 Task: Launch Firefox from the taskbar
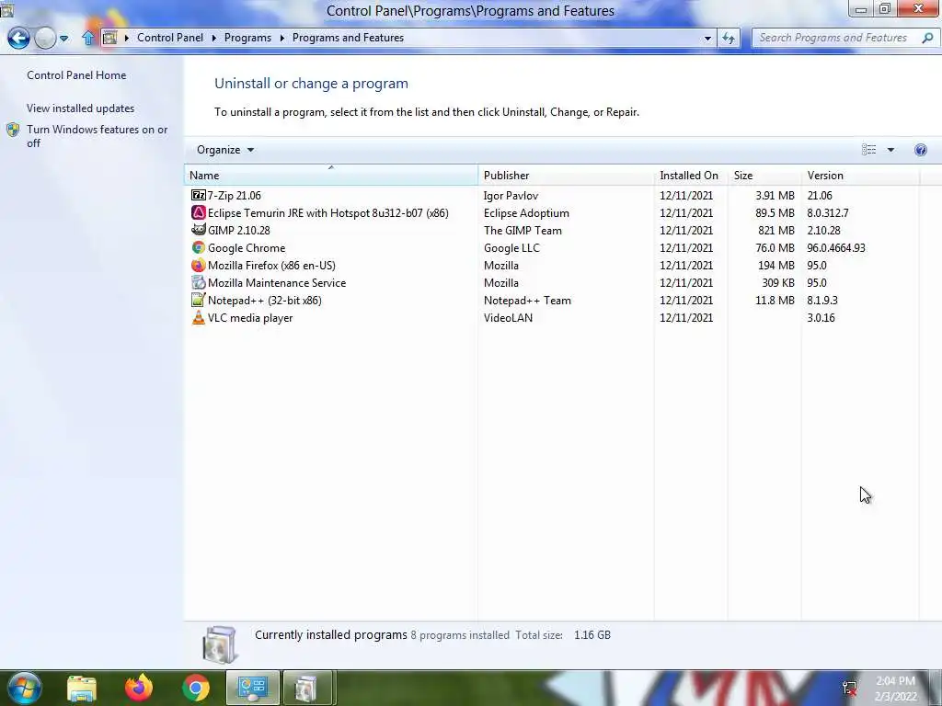point(139,688)
